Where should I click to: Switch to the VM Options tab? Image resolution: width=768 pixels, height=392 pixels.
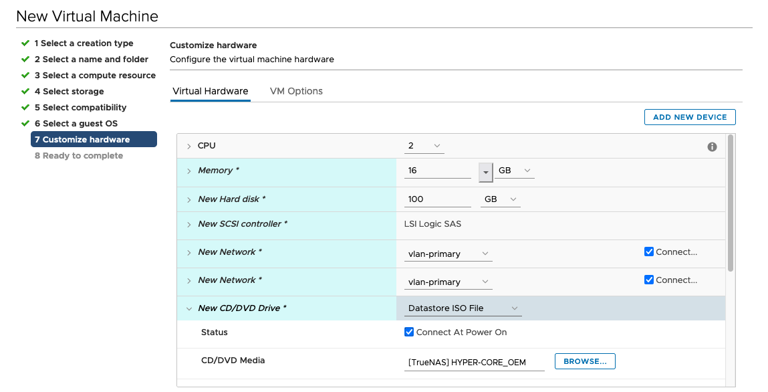click(296, 92)
